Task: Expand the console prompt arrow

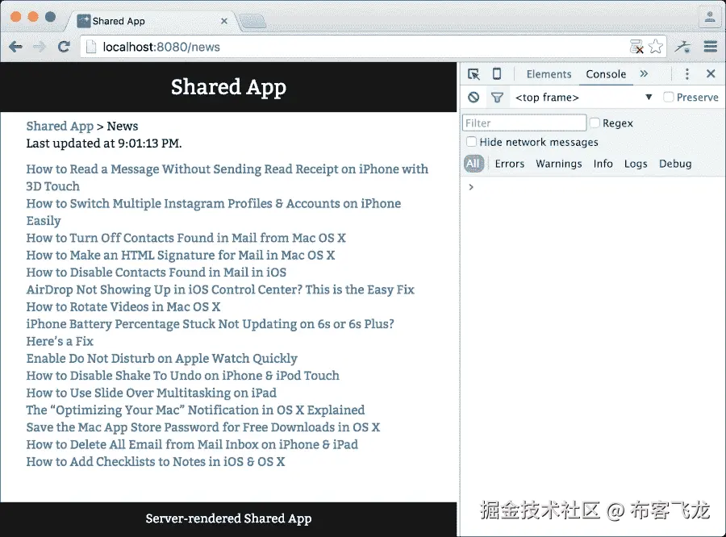Action: 470,186
